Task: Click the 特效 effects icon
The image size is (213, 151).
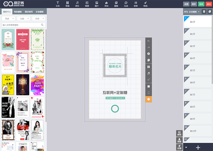Action: pos(145,4)
